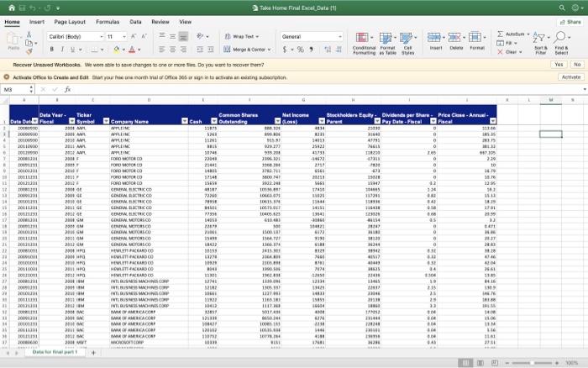Open the fill color dropdown arrow
The image size is (588, 368).
123,50
